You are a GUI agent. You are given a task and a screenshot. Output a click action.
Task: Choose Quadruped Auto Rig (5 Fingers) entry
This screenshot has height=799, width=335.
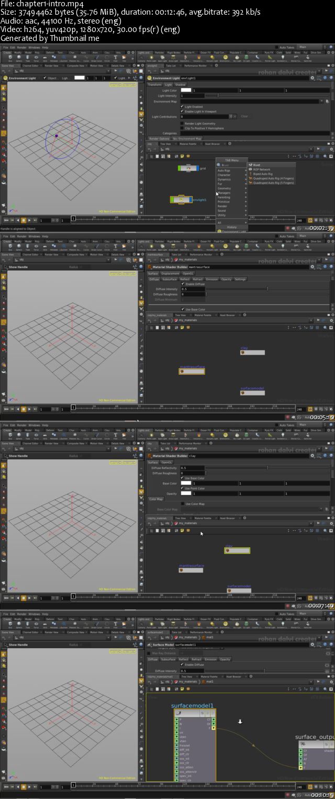pos(272,183)
